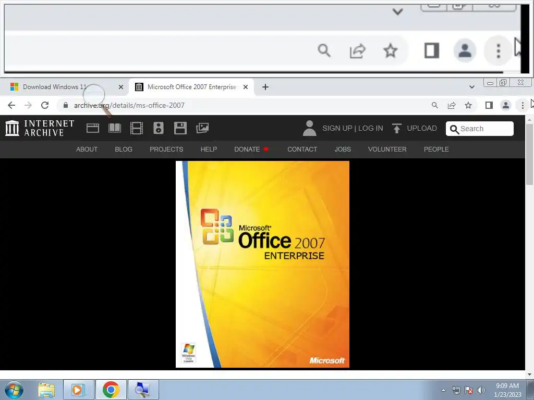Viewport: 534px width, 400px height.
Task: Click enlarged side panel icon in magnifier view
Action: [x=431, y=51]
